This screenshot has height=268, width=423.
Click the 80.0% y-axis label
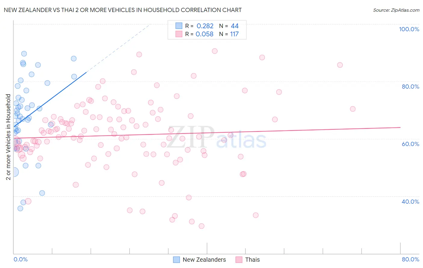410,87
